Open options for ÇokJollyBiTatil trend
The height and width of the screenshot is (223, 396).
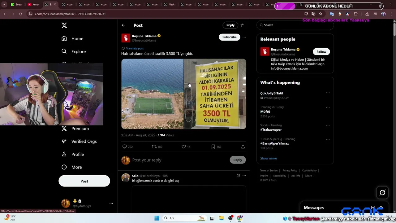[x=328, y=93]
